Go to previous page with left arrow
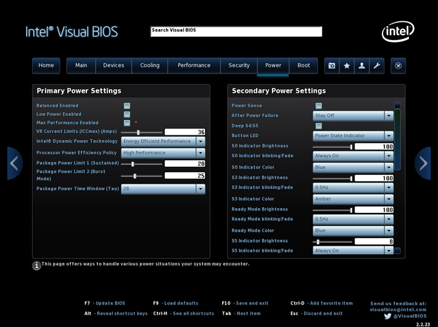The image size is (438, 327). [x=15, y=163]
